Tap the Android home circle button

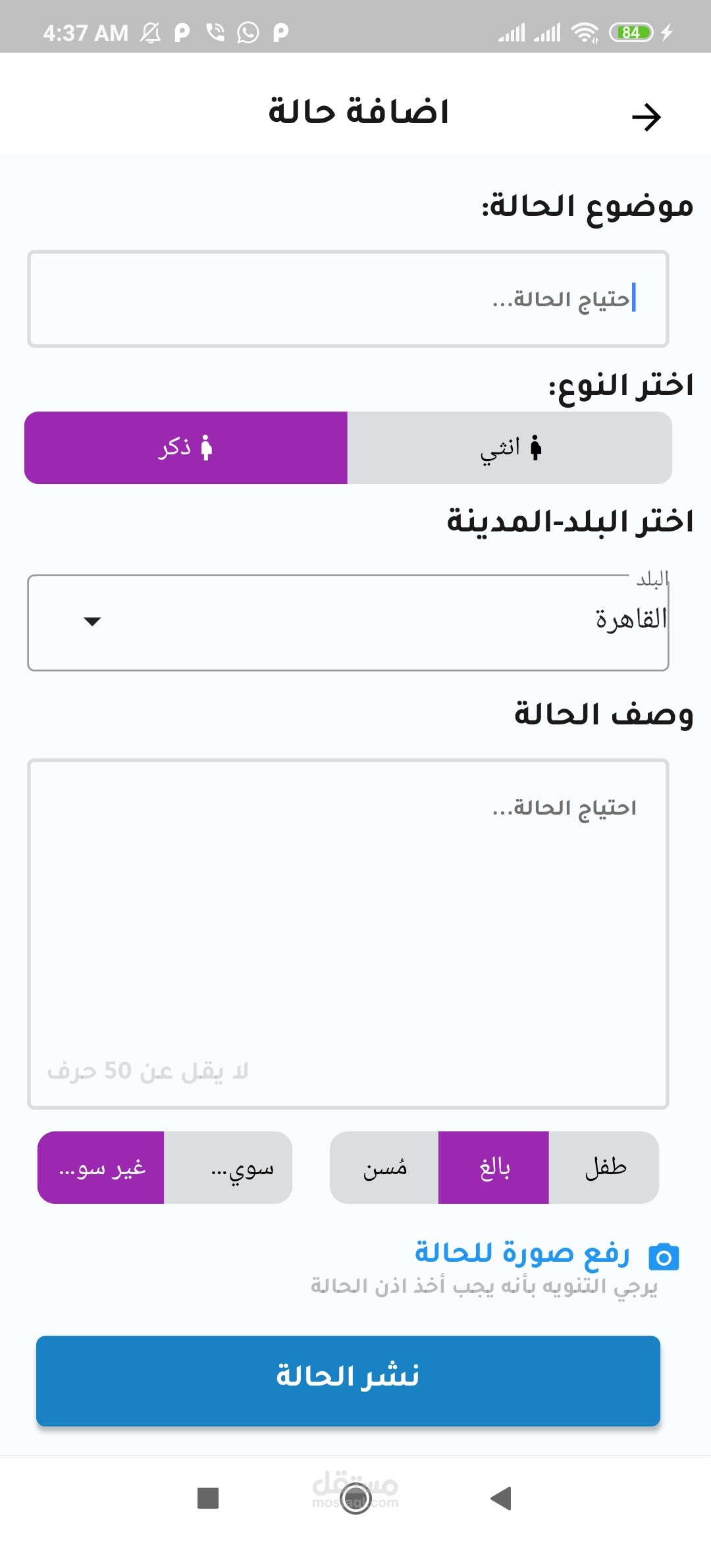355,1498
